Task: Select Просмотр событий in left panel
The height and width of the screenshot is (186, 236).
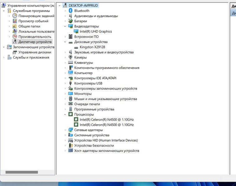Action: point(33,21)
